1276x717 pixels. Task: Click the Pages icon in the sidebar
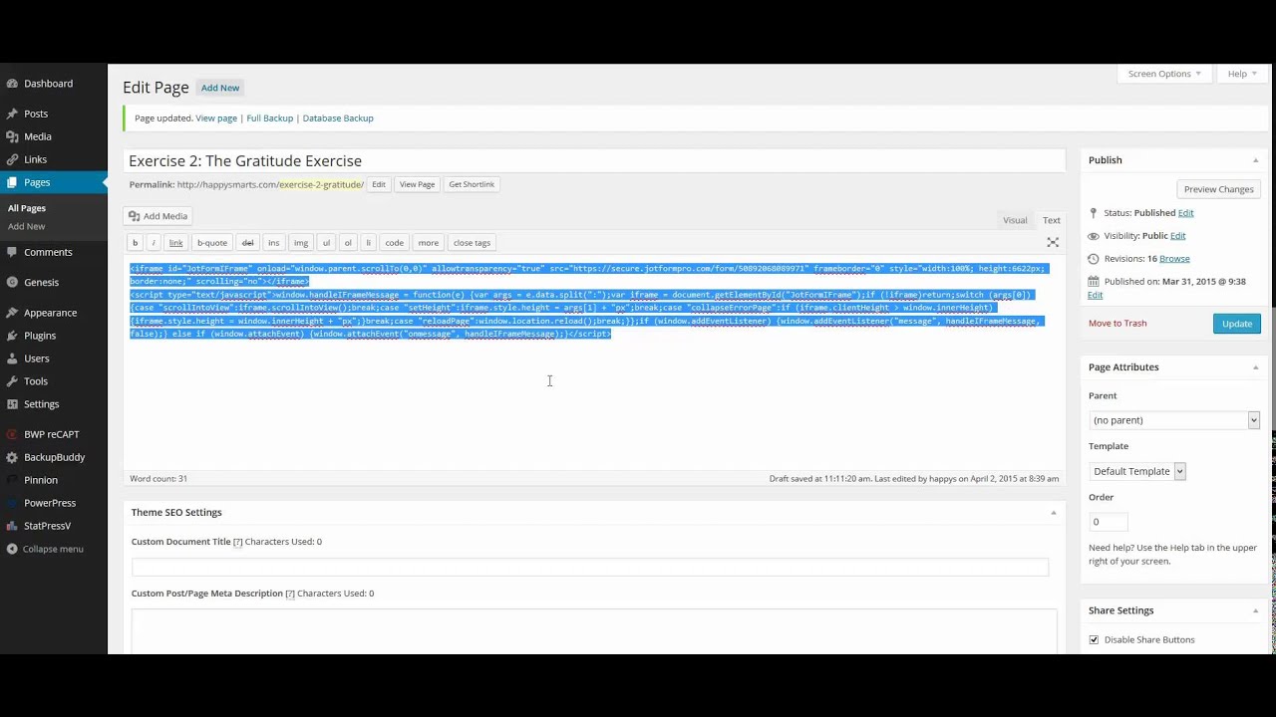12,182
